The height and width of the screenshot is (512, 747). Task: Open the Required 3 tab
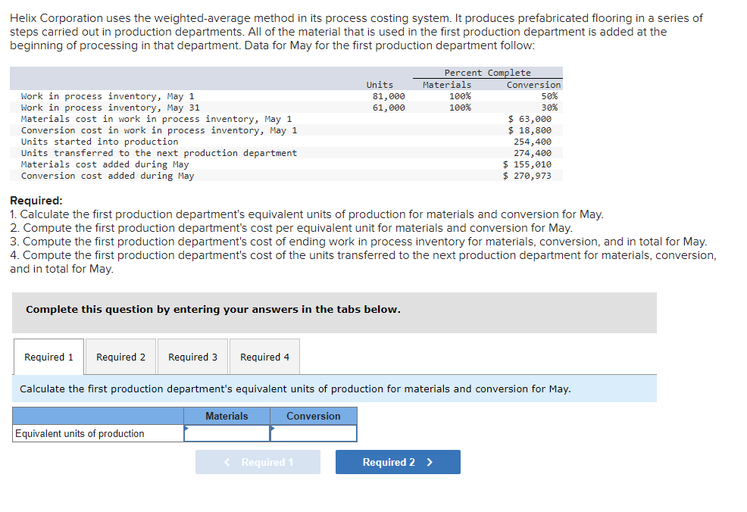click(192, 356)
